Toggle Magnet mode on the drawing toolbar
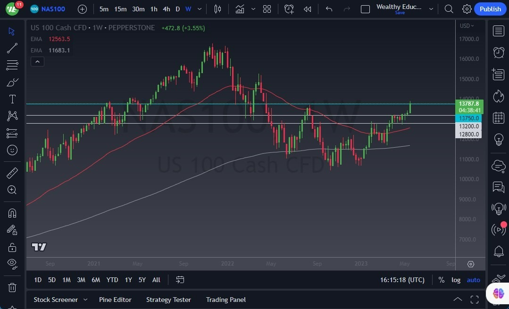The height and width of the screenshot is (309, 509). click(x=12, y=213)
